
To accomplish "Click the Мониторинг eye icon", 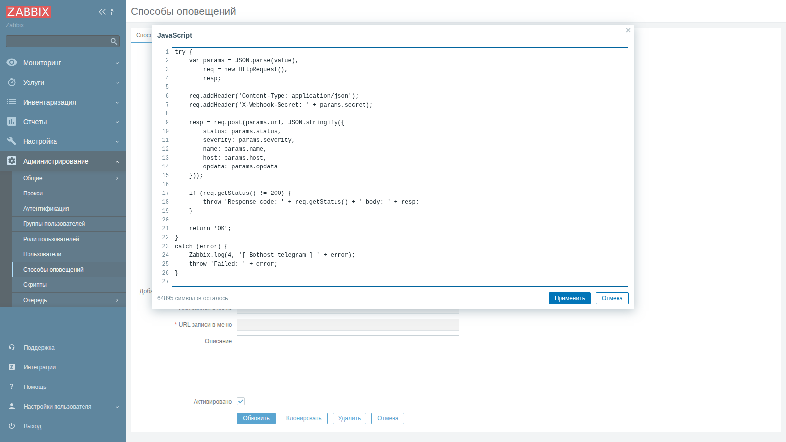I will (x=12, y=62).
